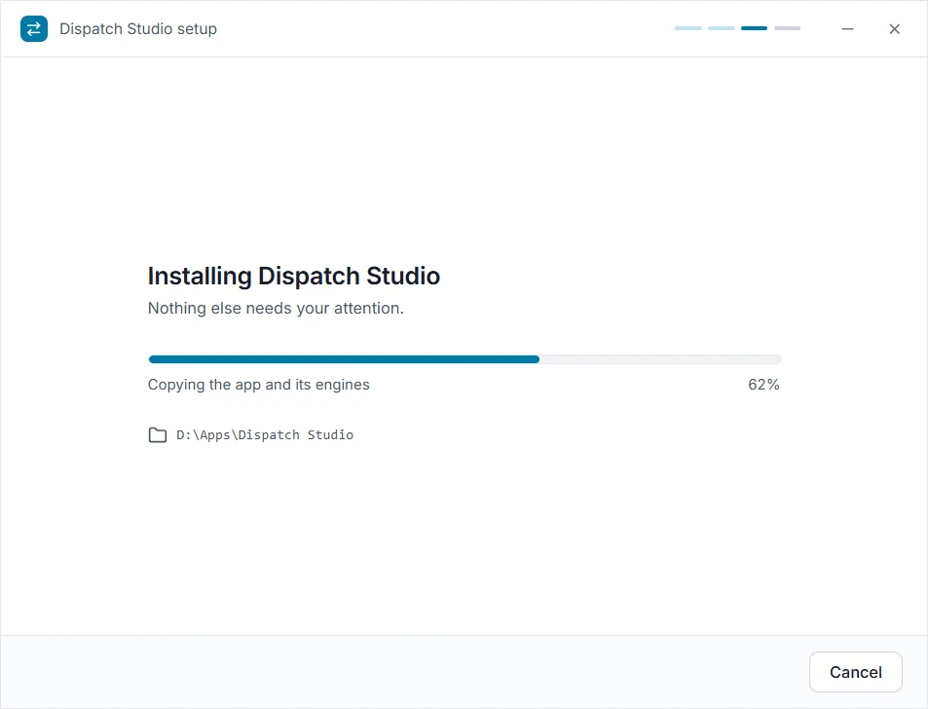Viewport: 928px width, 709px height.
Task: Click 'Nothing else needs your attention.' subtitle
Action: click(x=276, y=309)
